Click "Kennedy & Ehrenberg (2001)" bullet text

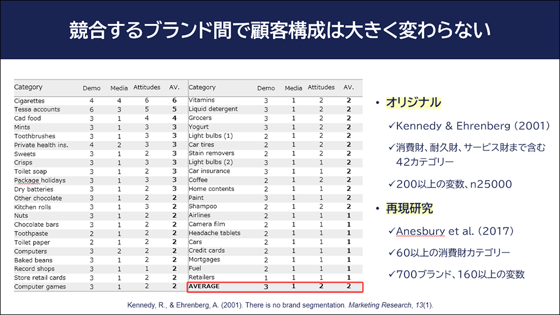tap(473, 126)
